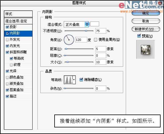Click the 取消 cancel button
The width and height of the screenshot is (164, 134).
tap(146, 21)
